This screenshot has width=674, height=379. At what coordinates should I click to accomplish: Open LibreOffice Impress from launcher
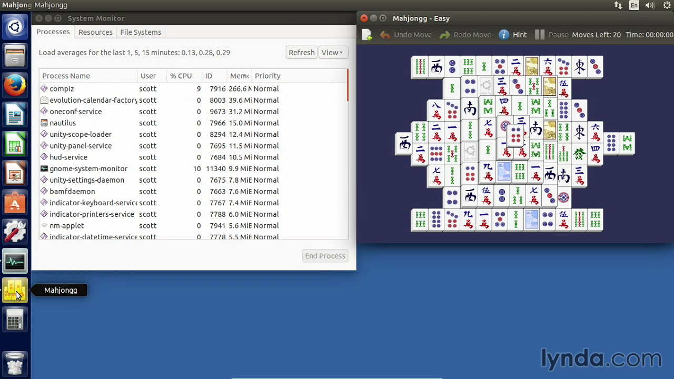[x=15, y=173]
